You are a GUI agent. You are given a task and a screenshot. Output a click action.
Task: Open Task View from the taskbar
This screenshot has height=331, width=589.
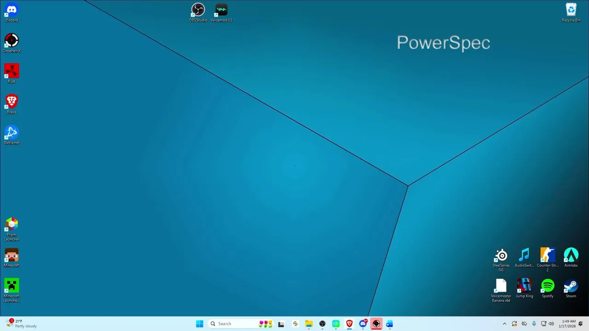281,324
